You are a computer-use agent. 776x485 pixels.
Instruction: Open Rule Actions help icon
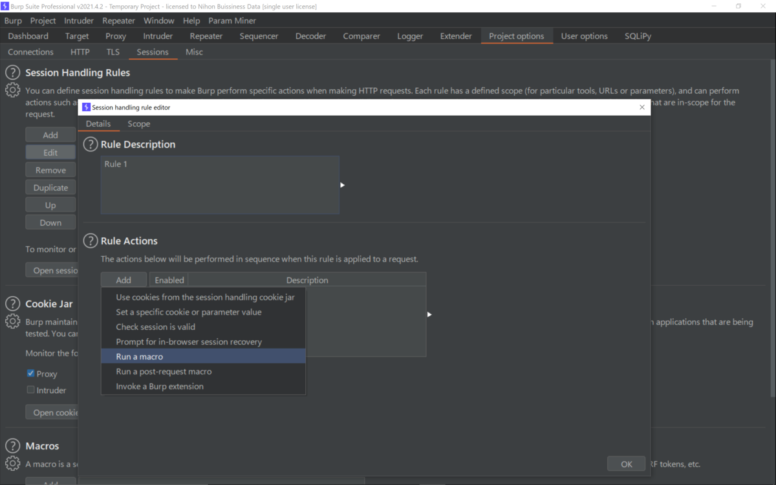pyautogui.click(x=91, y=241)
